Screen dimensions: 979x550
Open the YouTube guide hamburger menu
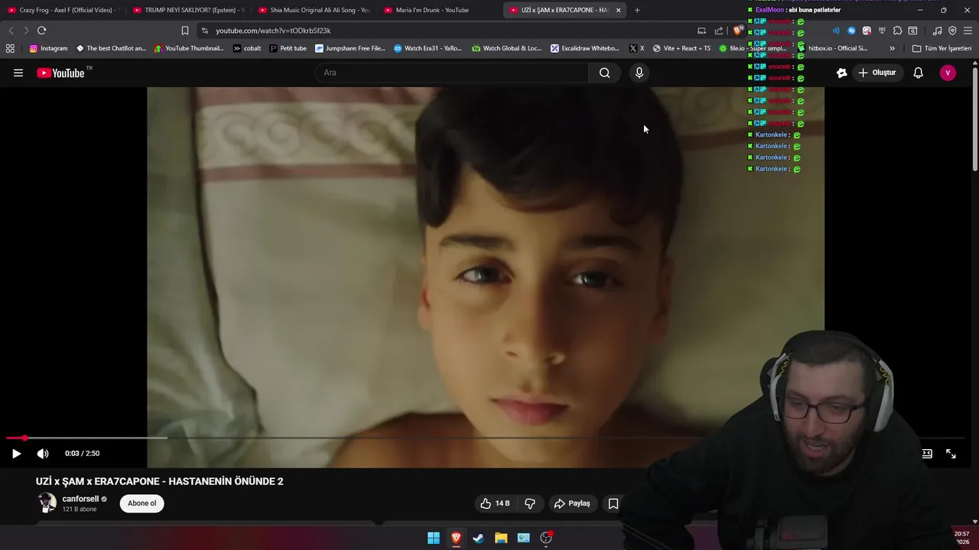18,73
